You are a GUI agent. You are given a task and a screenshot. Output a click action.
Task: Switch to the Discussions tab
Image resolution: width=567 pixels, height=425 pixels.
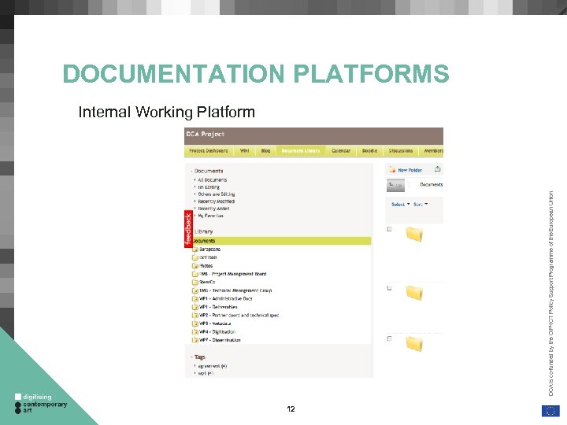(x=401, y=150)
